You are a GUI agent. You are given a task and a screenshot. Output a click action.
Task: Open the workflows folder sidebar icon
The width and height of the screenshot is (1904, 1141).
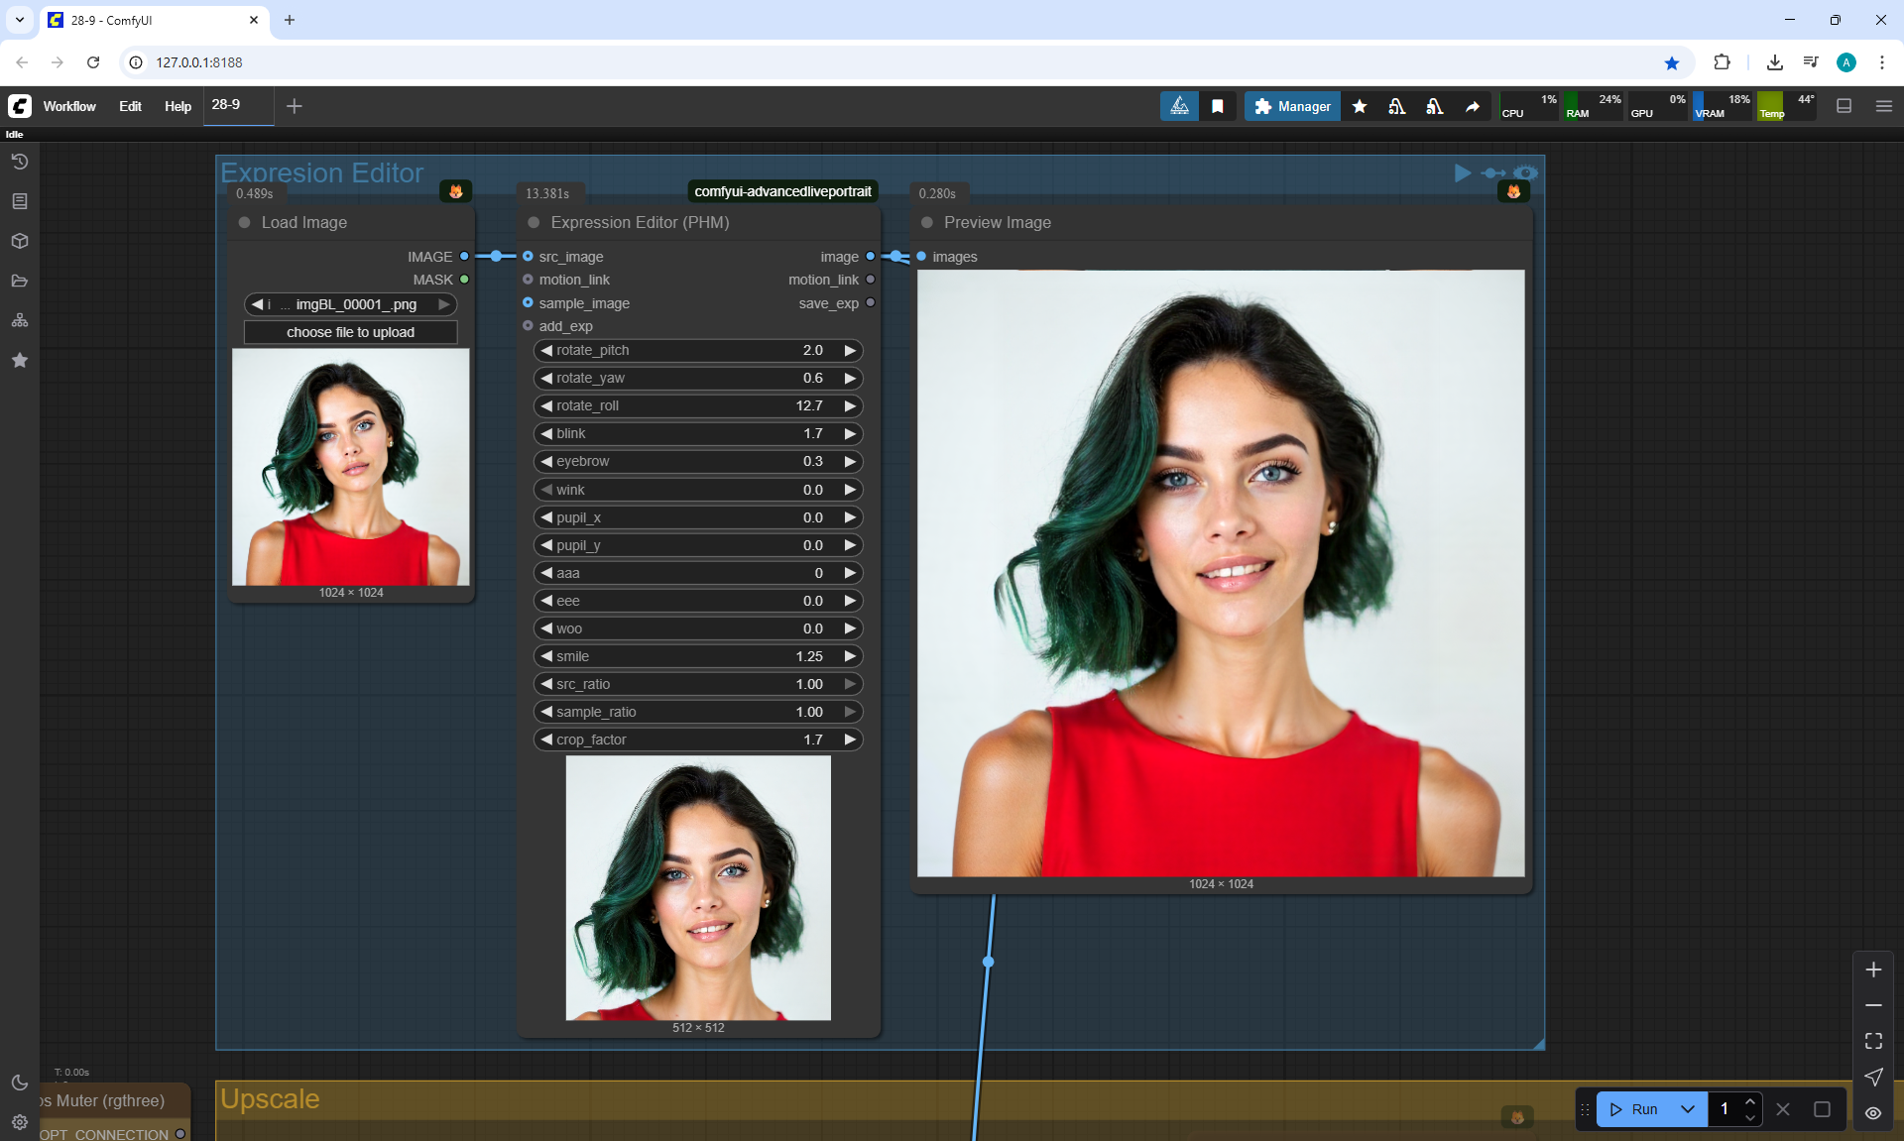(x=19, y=281)
